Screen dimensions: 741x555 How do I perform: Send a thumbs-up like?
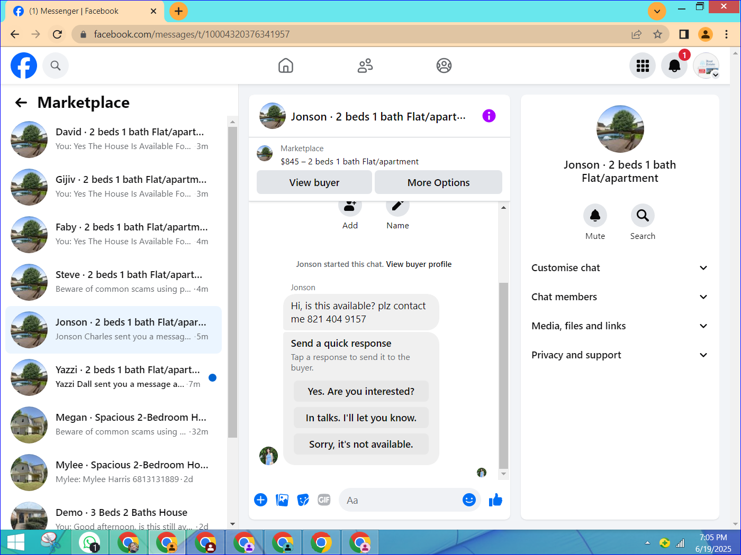[495, 500]
